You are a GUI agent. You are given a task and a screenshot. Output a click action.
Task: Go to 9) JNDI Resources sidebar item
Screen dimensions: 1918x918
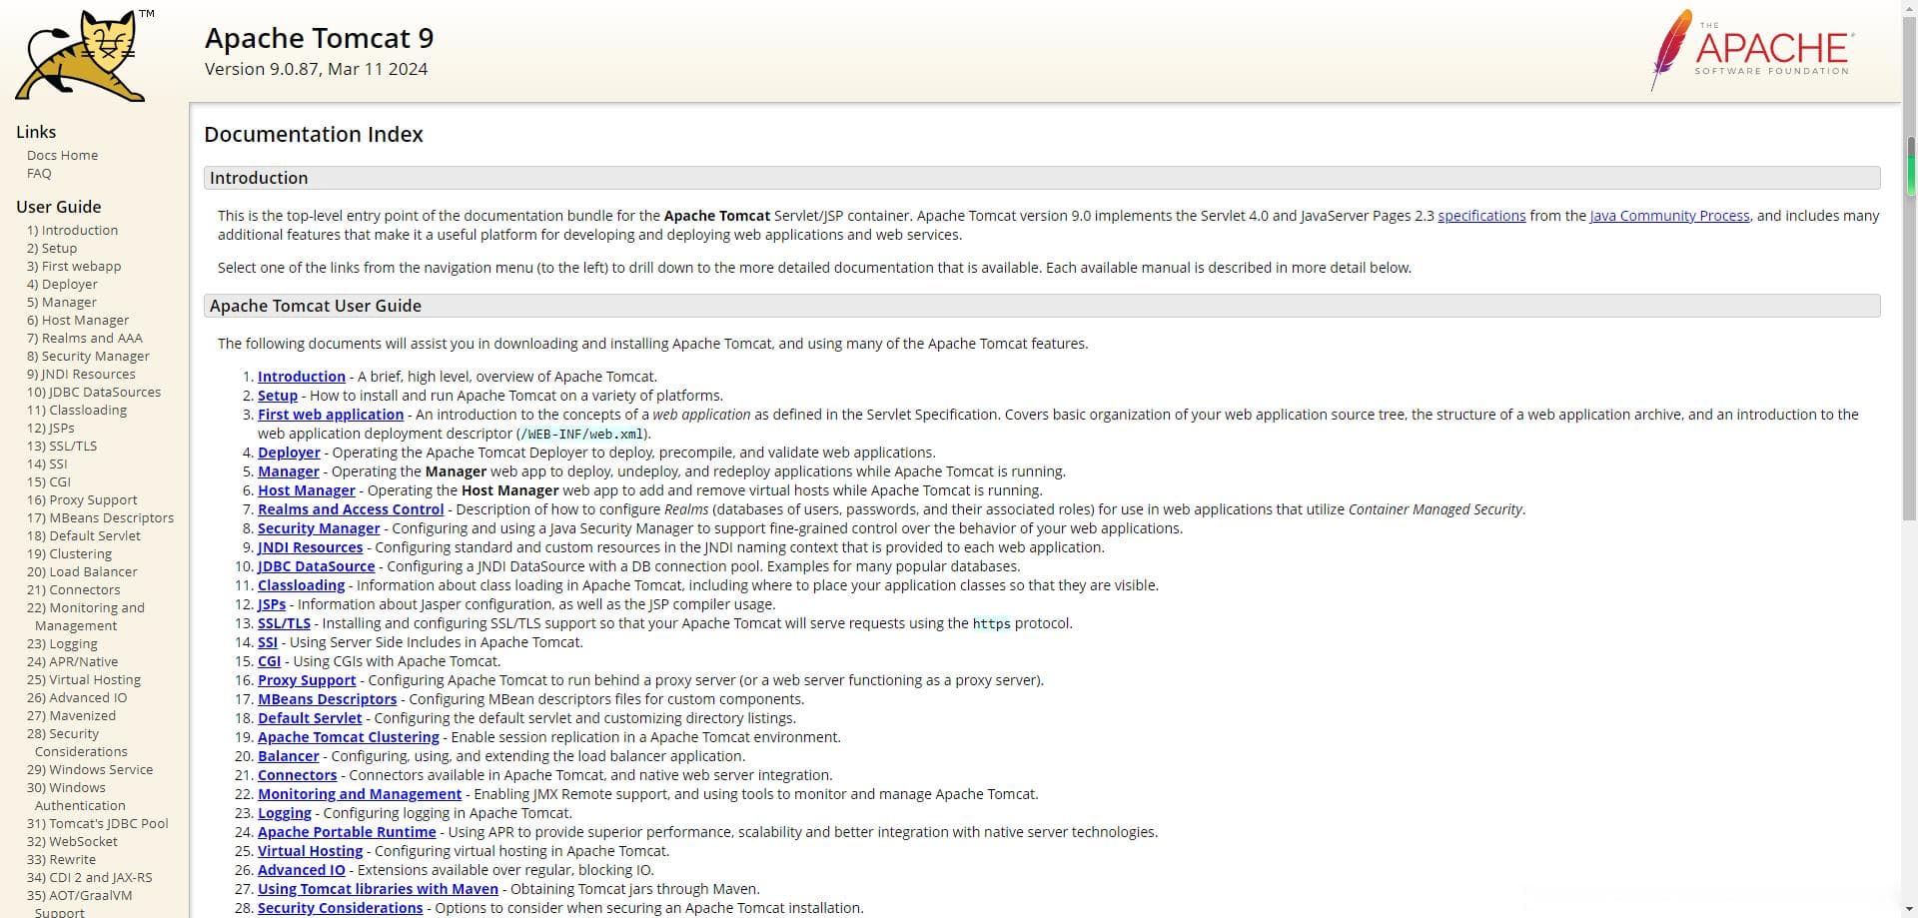click(81, 374)
